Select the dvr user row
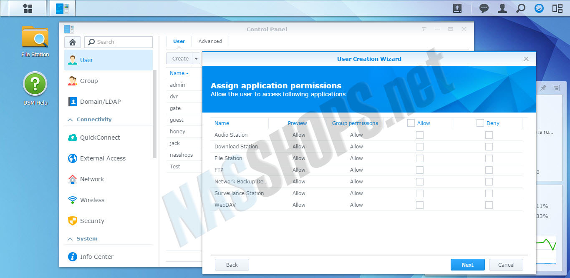Image resolution: width=570 pixels, height=278 pixels. point(184,97)
